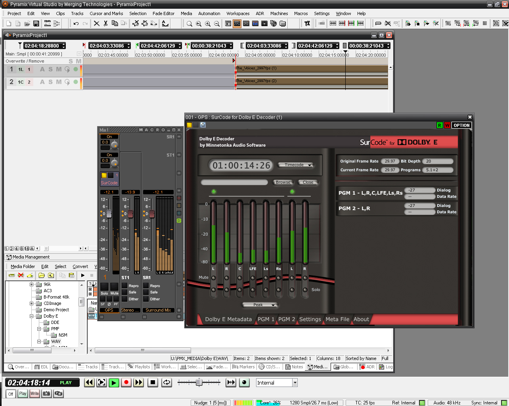
Task: Click the zoom previous magnifier icon
Action: (x=199, y=24)
